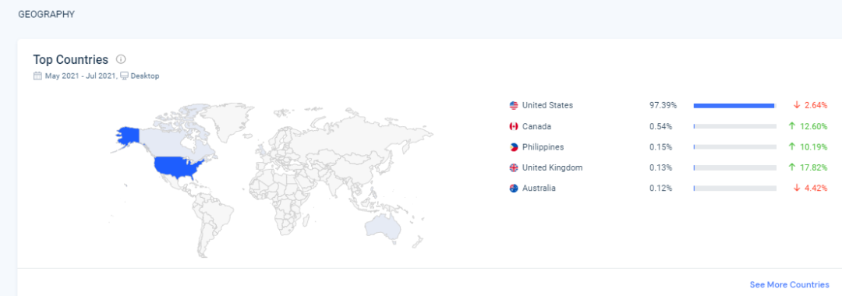842x296 pixels.
Task: Click the 0.15% share value
Action: [x=660, y=147]
